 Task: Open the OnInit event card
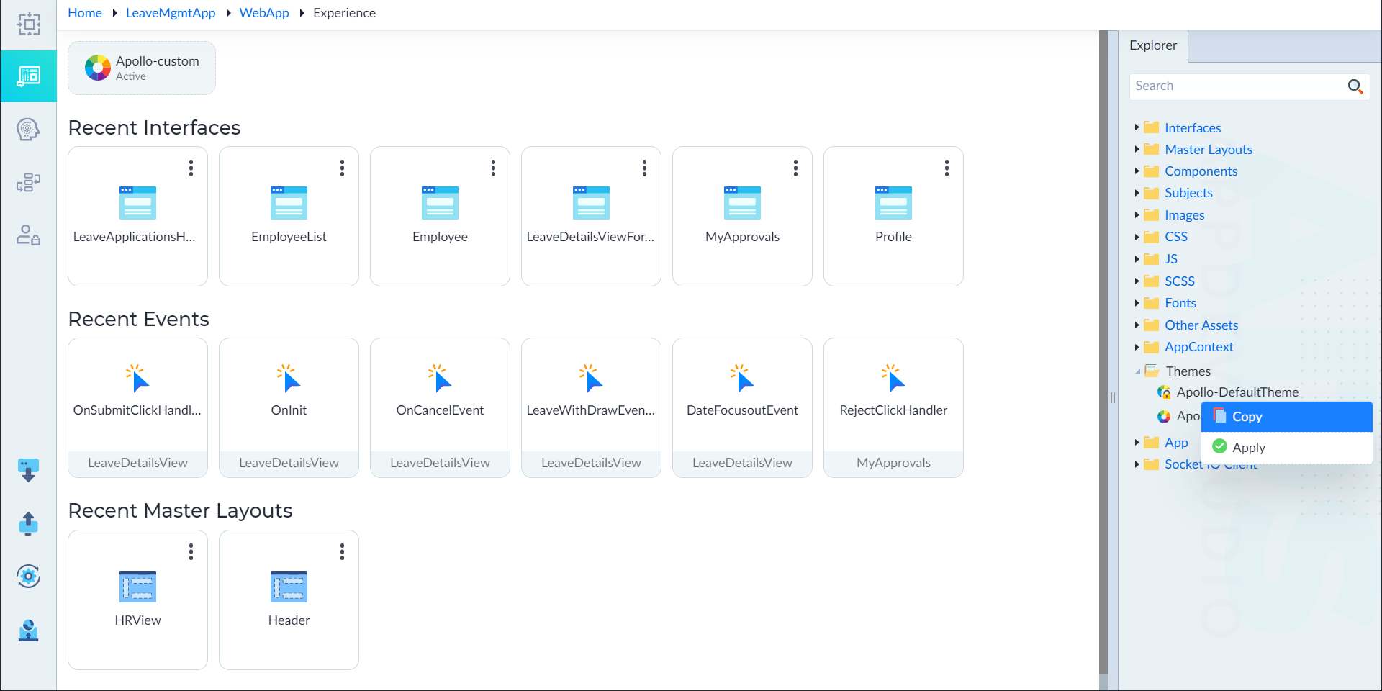coord(289,407)
